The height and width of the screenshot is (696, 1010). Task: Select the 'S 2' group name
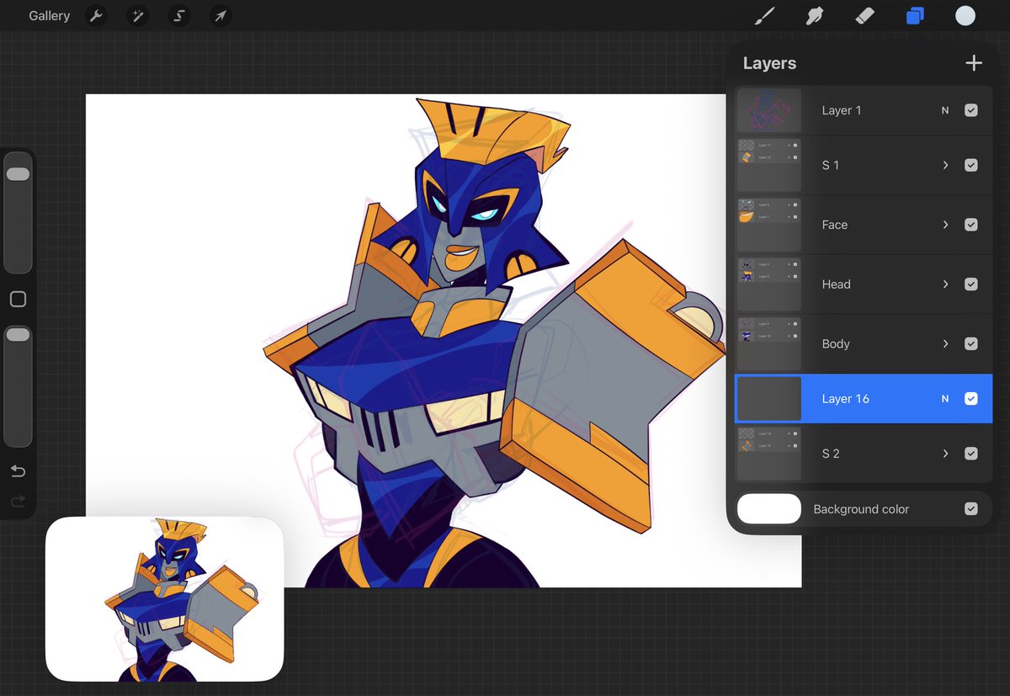831,454
